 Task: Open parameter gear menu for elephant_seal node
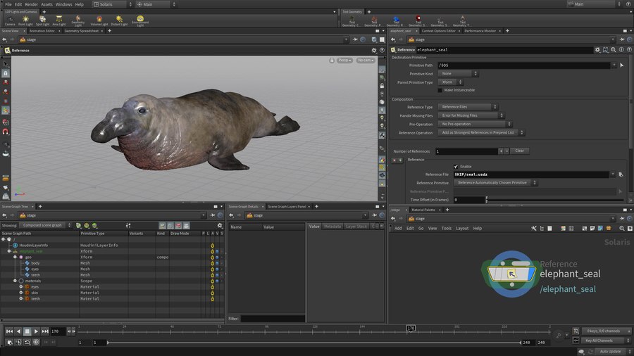tap(597, 50)
